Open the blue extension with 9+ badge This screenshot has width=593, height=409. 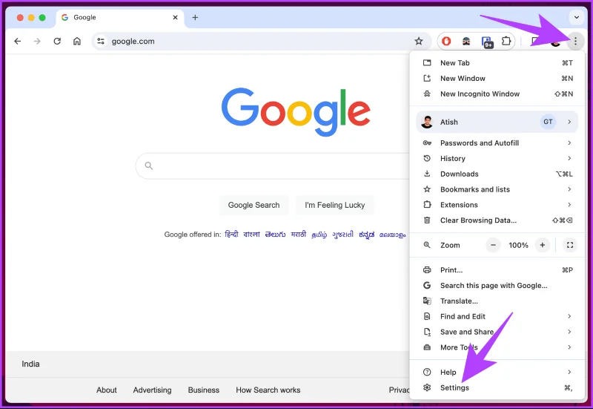pos(486,42)
